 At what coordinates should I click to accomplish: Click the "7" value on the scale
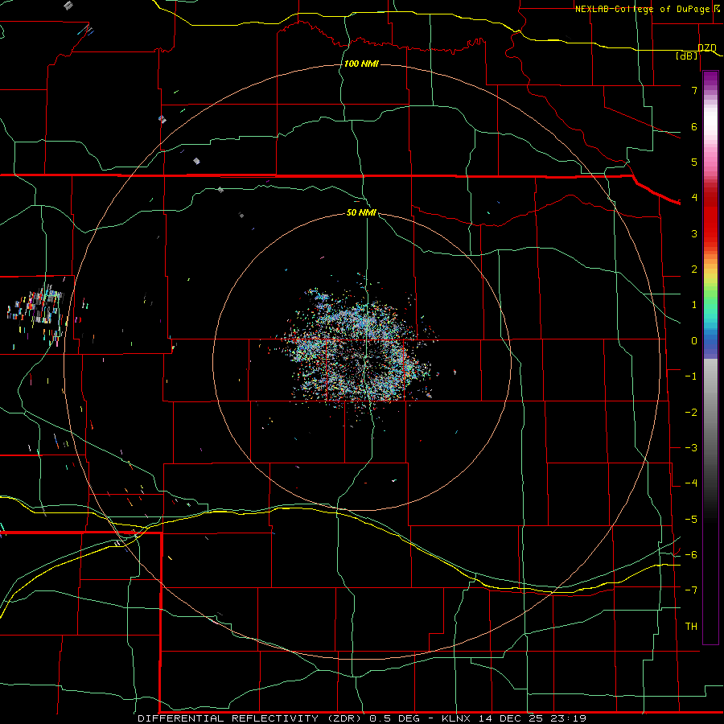[x=694, y=90]
